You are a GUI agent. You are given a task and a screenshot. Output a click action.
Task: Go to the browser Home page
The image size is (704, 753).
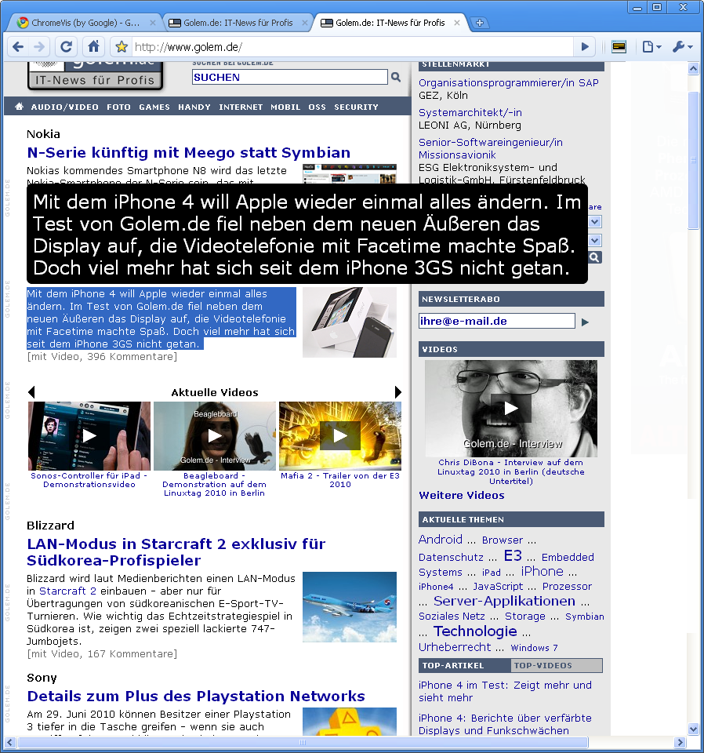point(93,47)
